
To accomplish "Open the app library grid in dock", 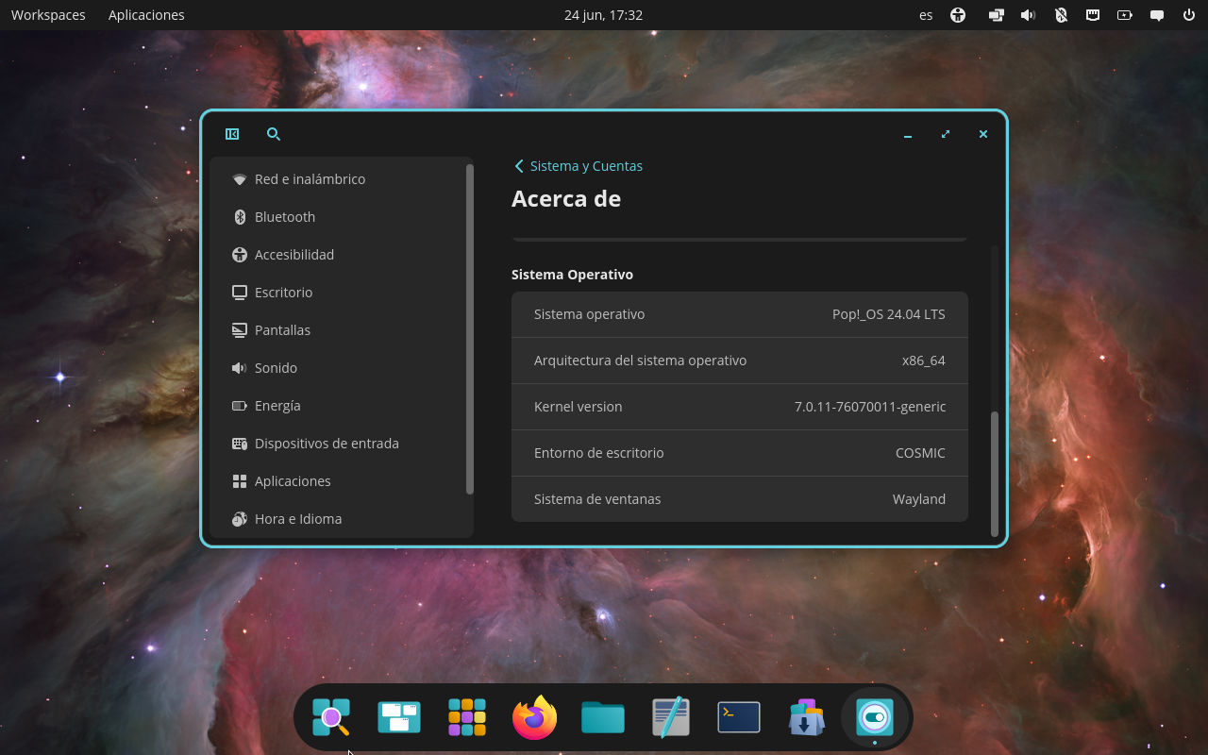I will click(467, 717).
